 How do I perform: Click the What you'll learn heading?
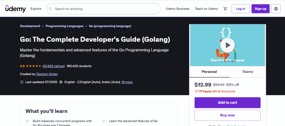46,111
